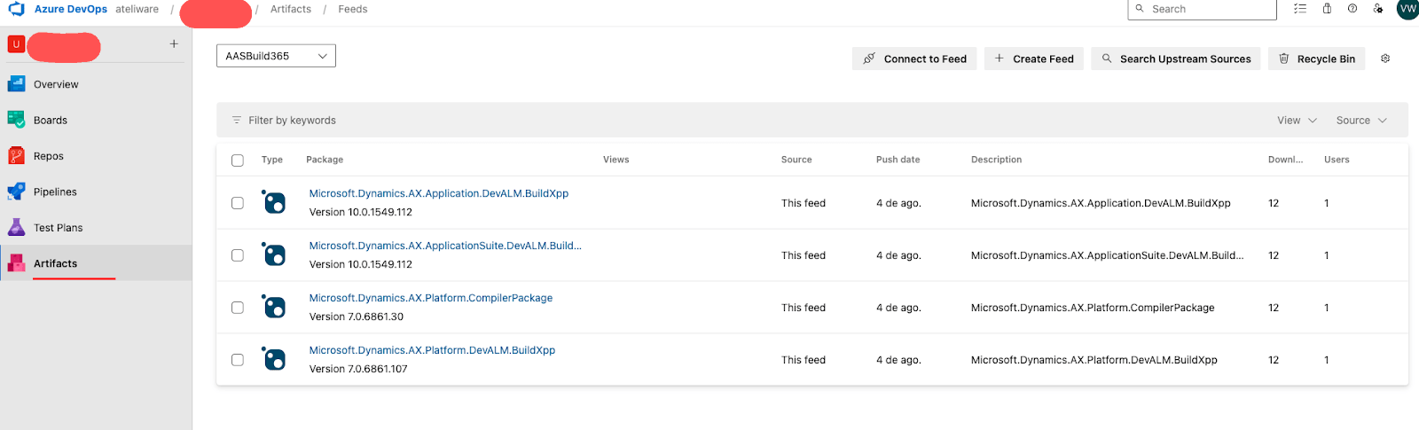Click the Push date column header
The height and width of the screenshot is (430, 1419).
pyautogui.click(x=898, y=160)
